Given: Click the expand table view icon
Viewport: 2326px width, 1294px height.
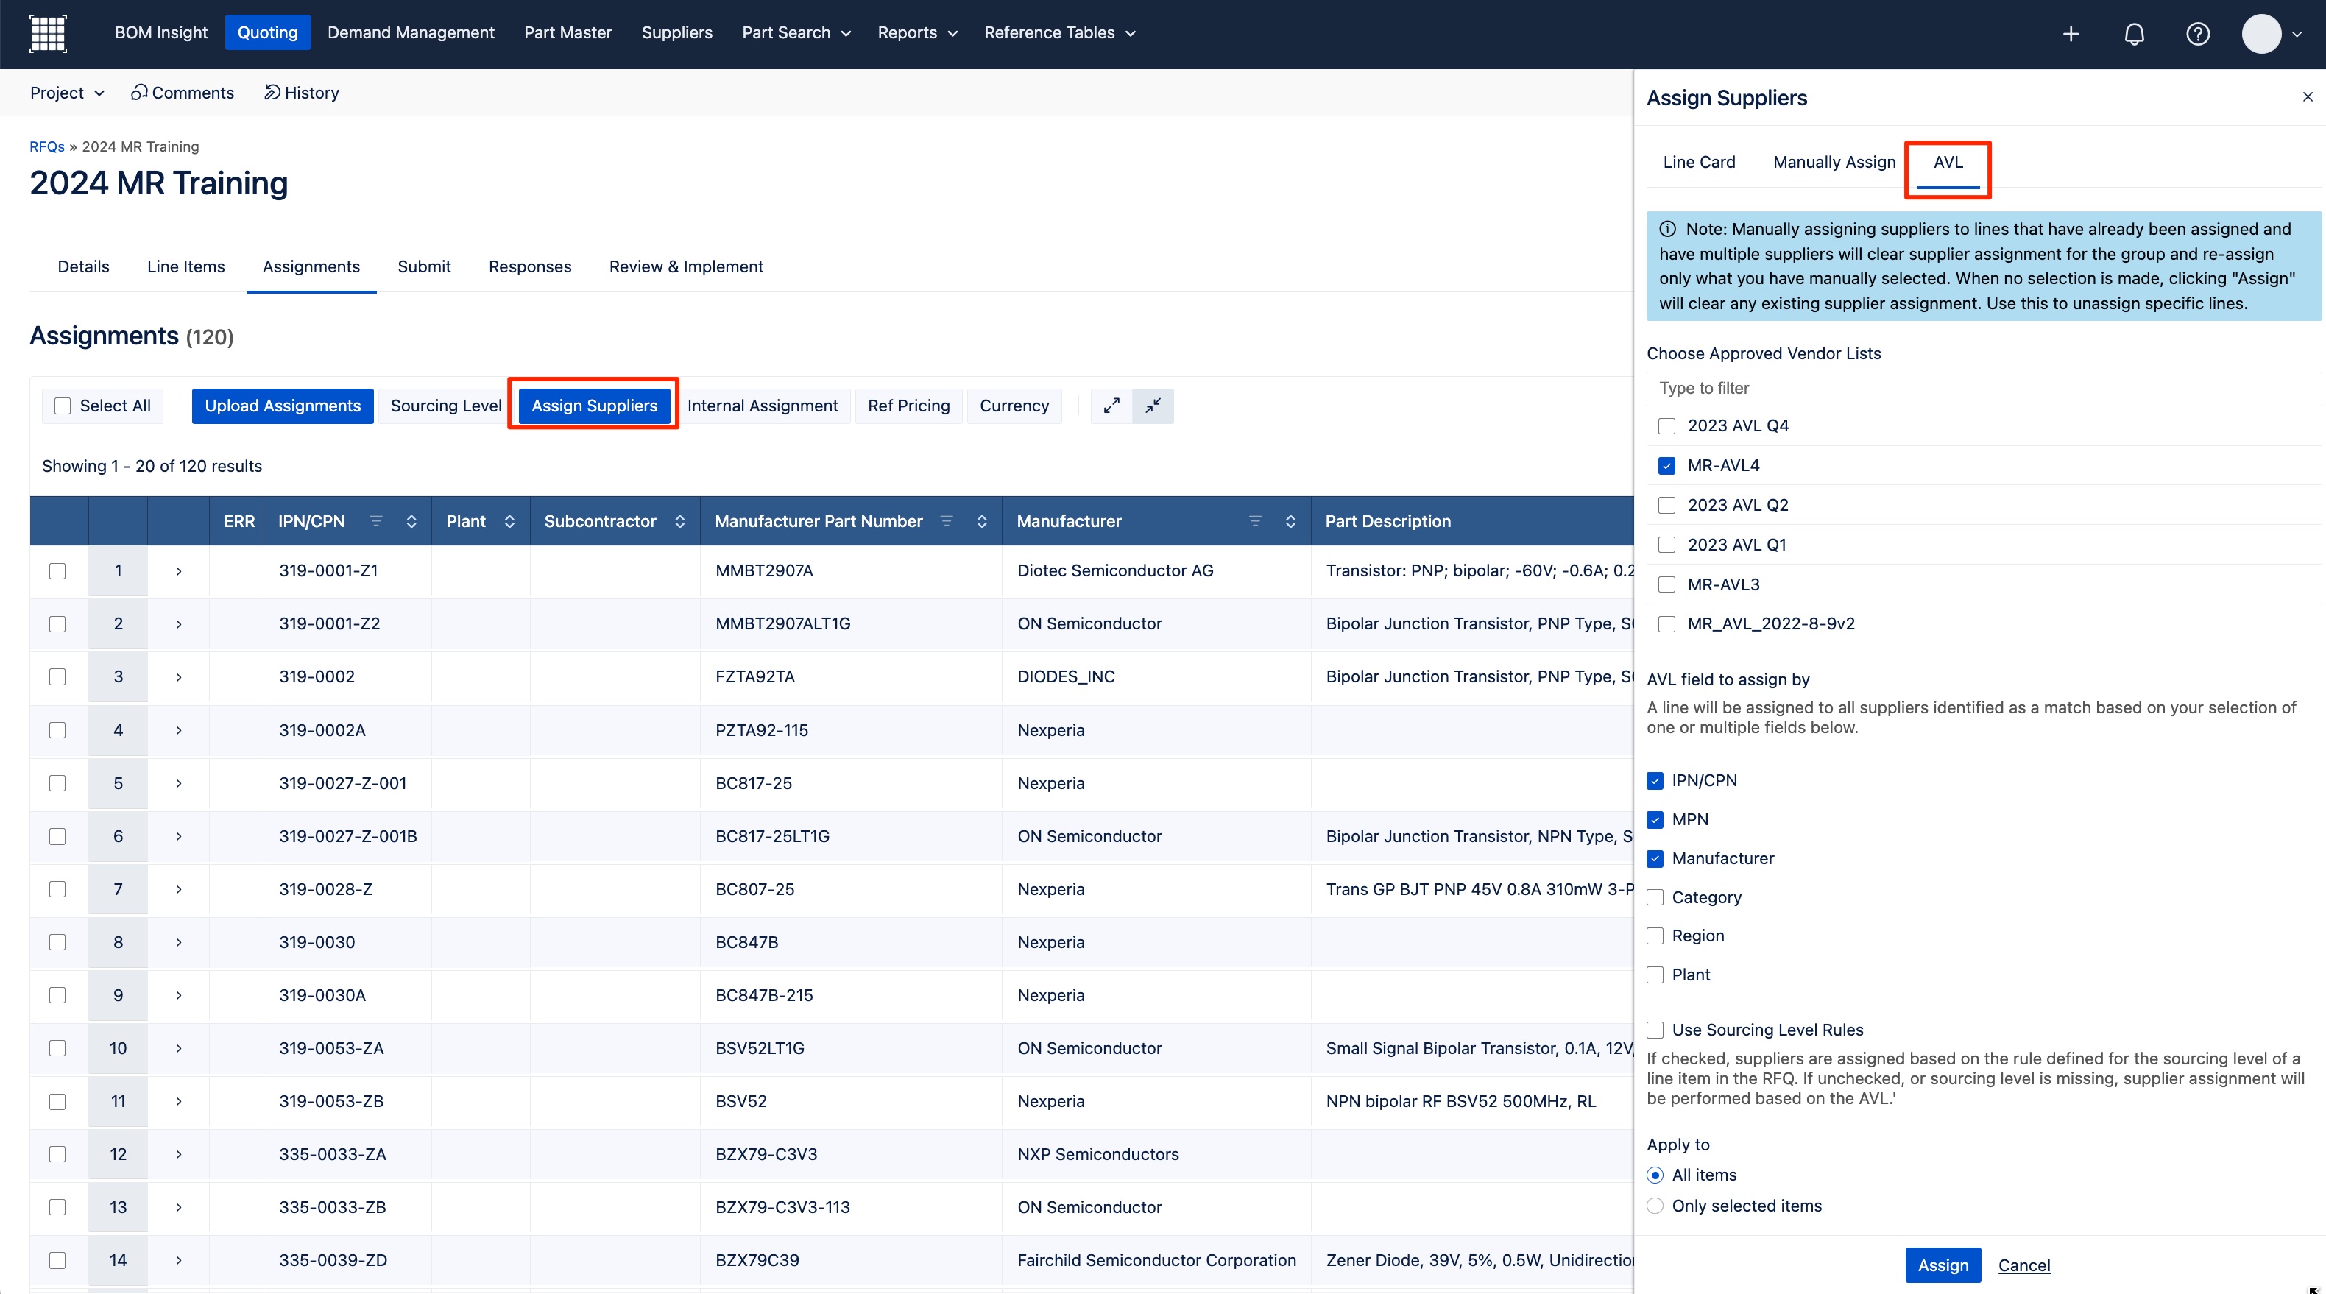Looking at the screenshot, I should [1111, 406].
